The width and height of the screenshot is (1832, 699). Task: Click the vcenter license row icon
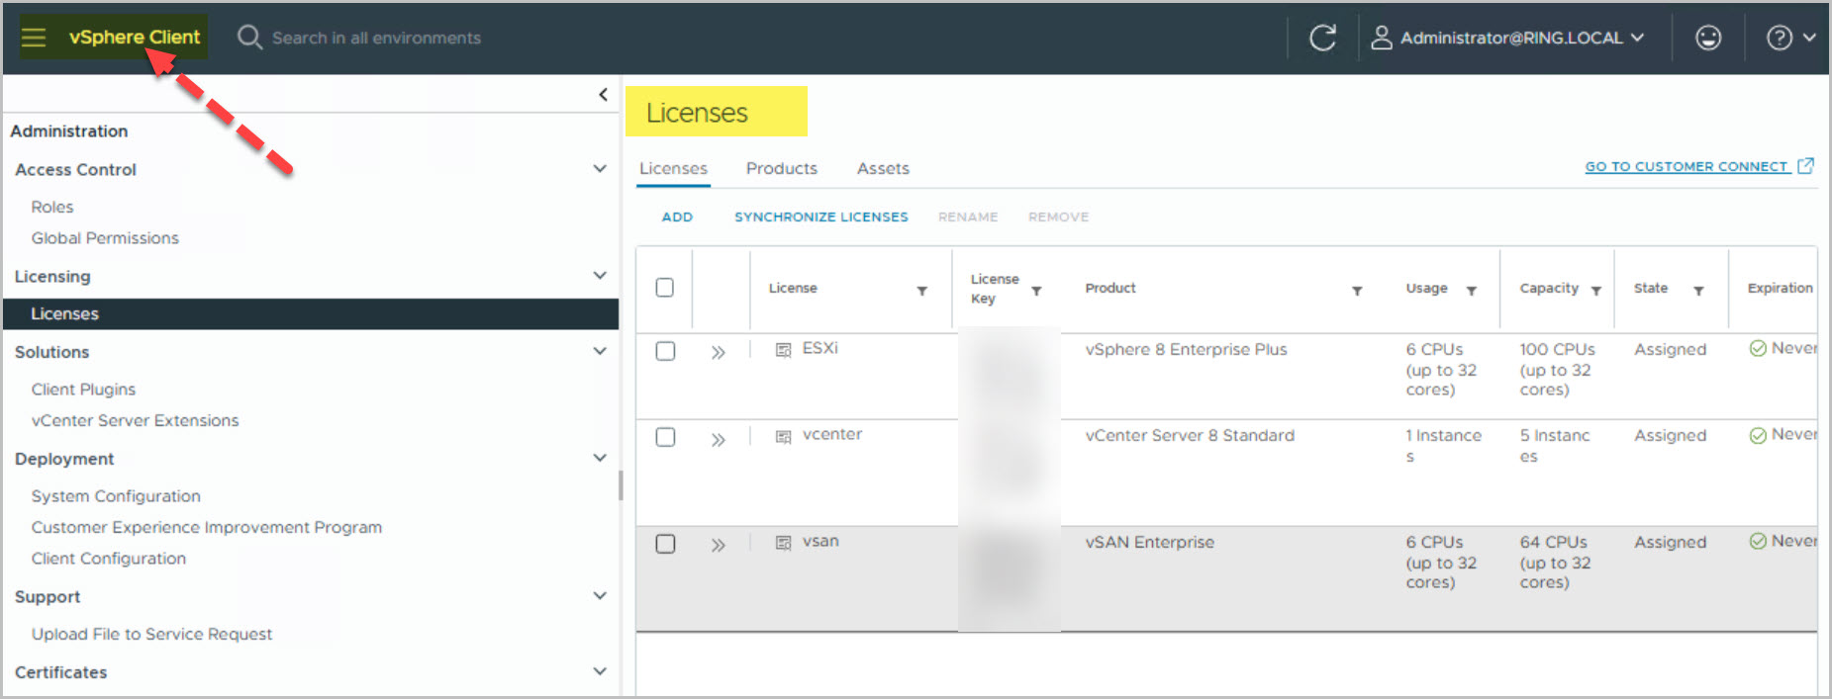pos(783,437)
